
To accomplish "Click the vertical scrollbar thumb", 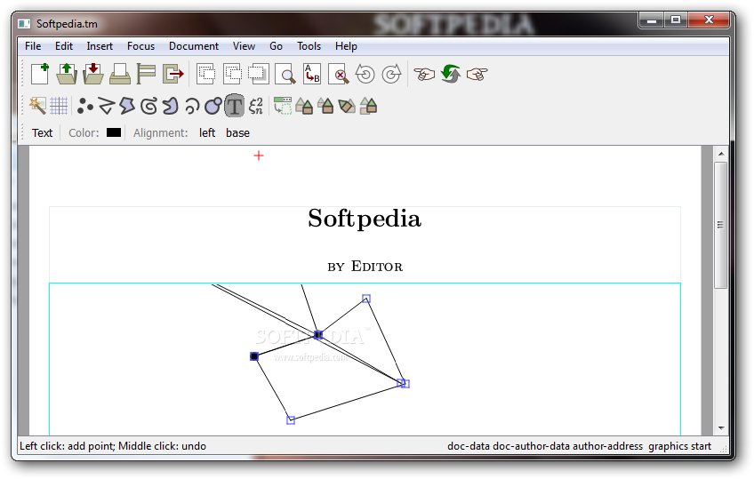I will click(720, 225).
